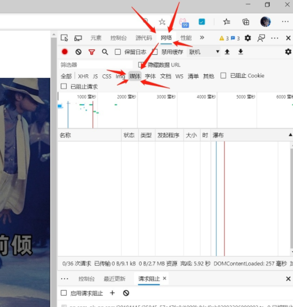This screenshot has height=307, width=293.
Task: Open browser collections icon
Action: click(246, 22)
